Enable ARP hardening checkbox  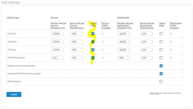tap(161, 82)
